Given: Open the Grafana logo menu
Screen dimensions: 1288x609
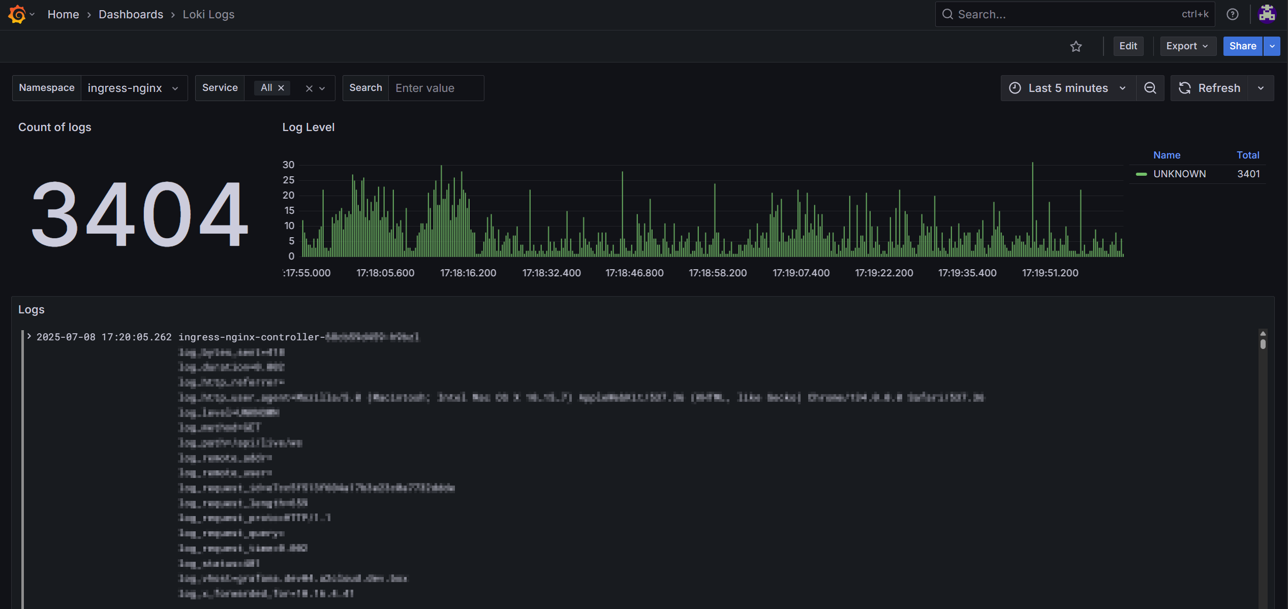Looking at the screenshot, I should pyautogui.click(x=17, y=14).
